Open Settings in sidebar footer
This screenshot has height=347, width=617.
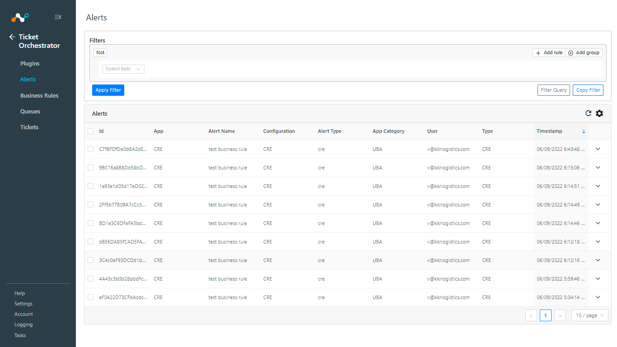pos(23,304)
